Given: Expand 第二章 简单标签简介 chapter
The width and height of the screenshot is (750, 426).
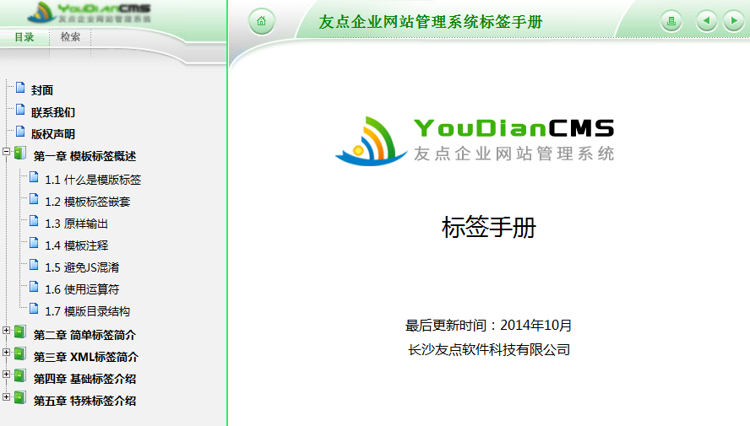Looking at the screenshot, I should [7, 331].
